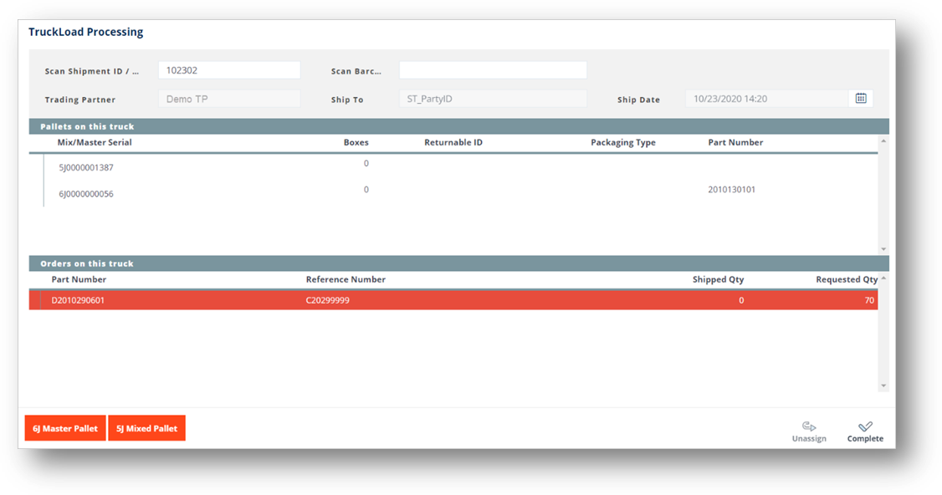Select pallet row 6J0000000056

[x=86, y=194]
